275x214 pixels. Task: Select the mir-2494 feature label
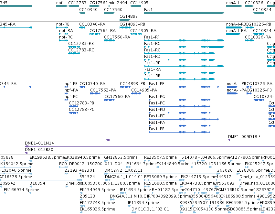point(118,3)
